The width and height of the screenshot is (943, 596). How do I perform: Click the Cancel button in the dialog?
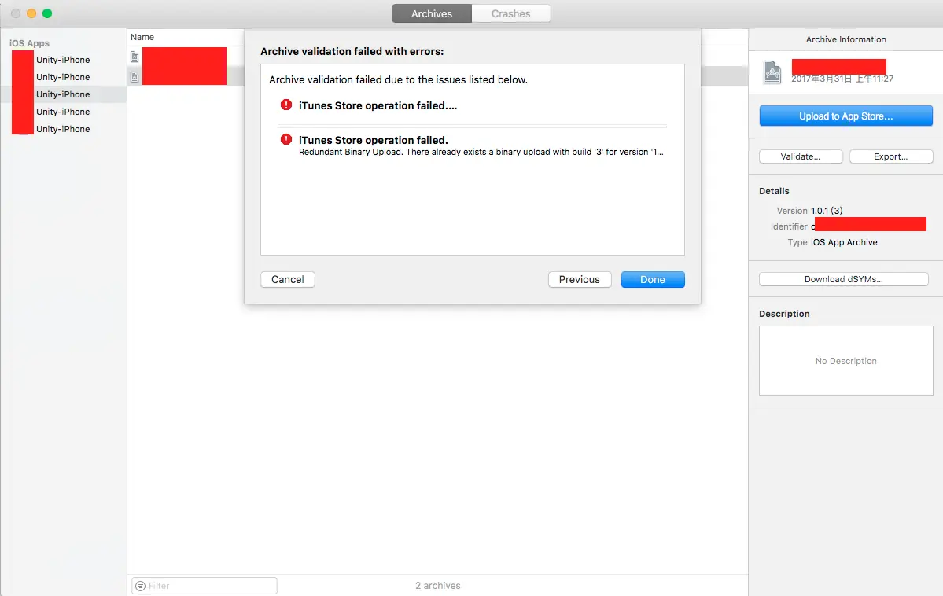click(288, 279)
